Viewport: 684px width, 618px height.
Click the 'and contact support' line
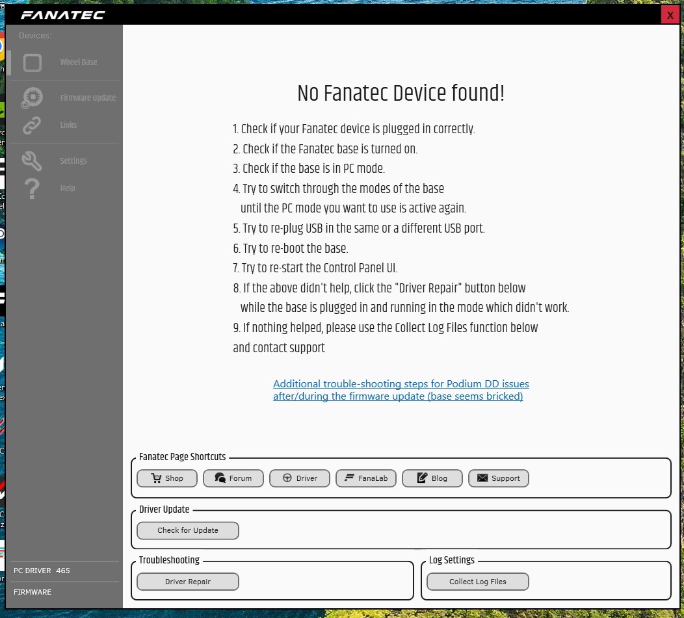(x=279, y=348)
